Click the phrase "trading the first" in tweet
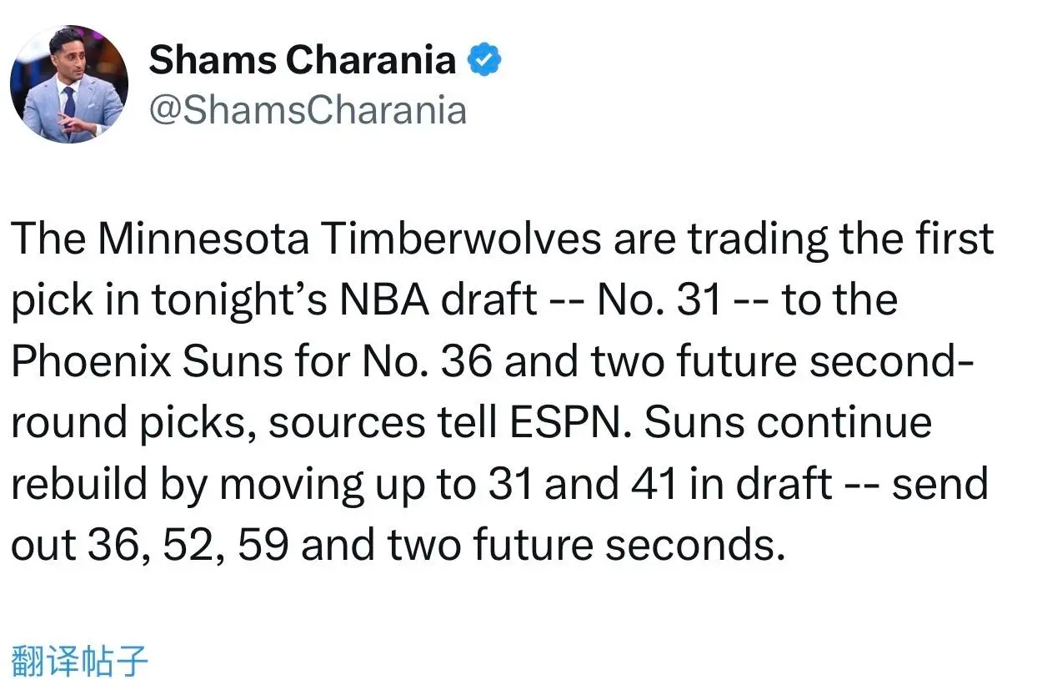Image resolution: width=1047 pixels, height=690 pixels. pyautogui.click(x=840, y=241)
